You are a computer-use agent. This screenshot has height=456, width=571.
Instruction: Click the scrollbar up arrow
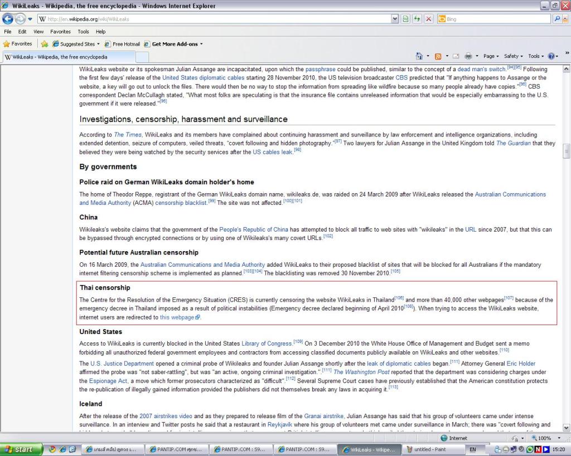(x=567, y=68)
